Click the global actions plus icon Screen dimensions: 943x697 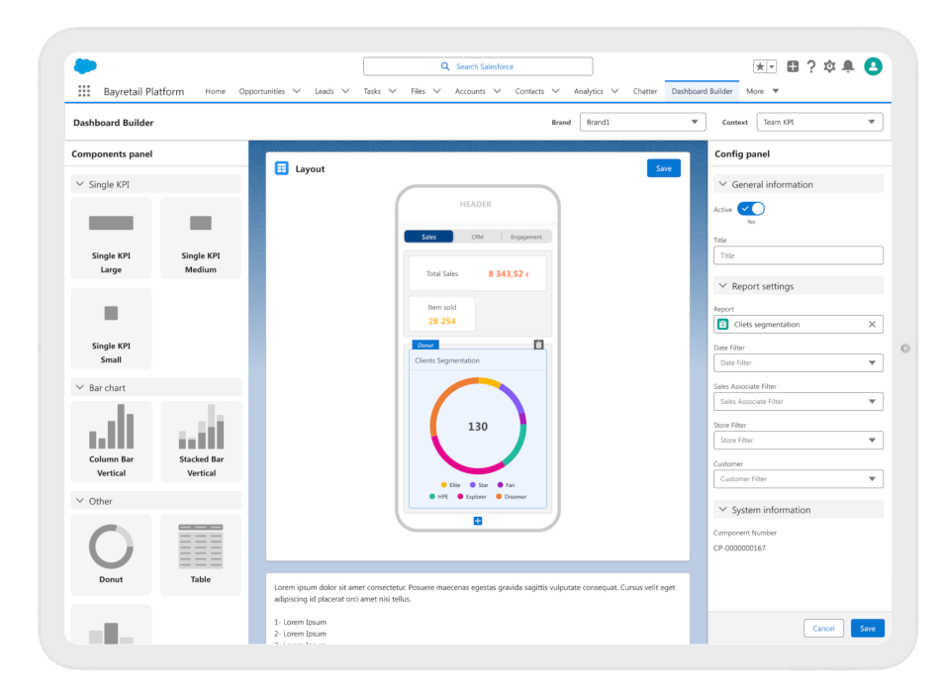(793, 66)
